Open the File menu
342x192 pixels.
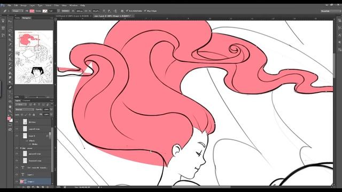(x=10, y=5)
